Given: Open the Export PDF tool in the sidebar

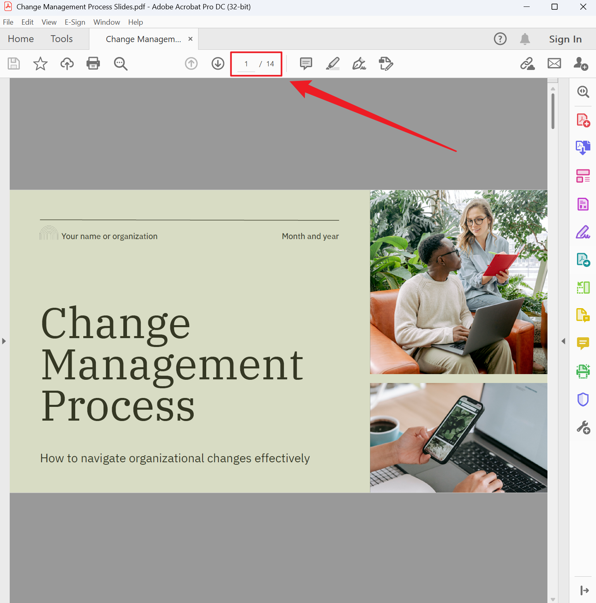Looking at the screenshot, I should 583,148.
